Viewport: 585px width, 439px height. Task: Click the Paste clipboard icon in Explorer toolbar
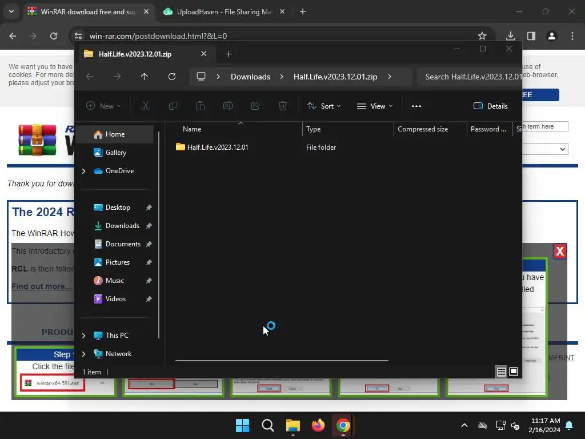[x=201, y=106]
